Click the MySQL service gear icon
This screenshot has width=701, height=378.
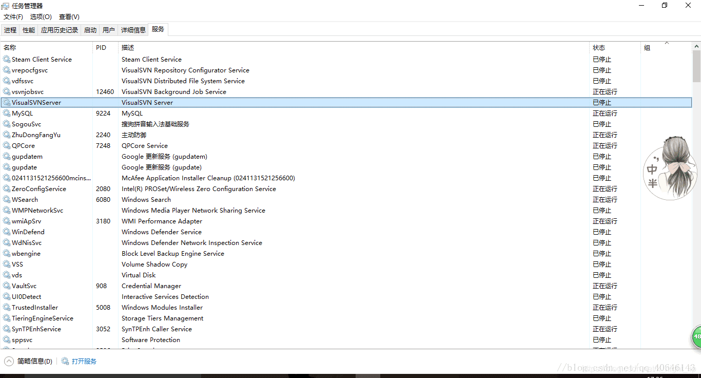click(x=7, y=114)
